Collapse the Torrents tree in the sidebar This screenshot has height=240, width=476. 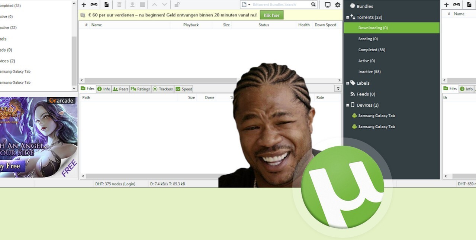click(x=348, y=17)
